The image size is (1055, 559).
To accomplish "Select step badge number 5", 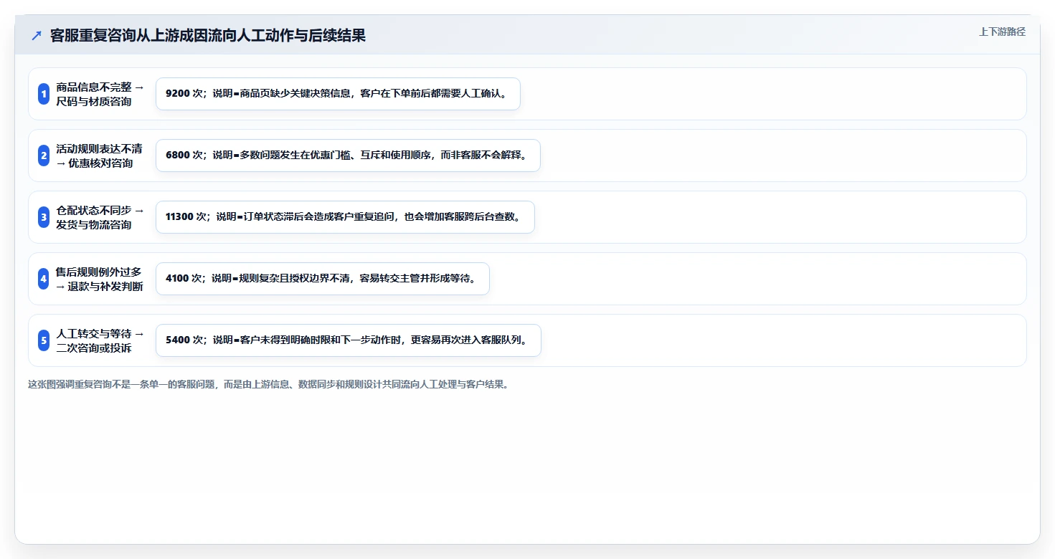I will click(x=44, y=340).
